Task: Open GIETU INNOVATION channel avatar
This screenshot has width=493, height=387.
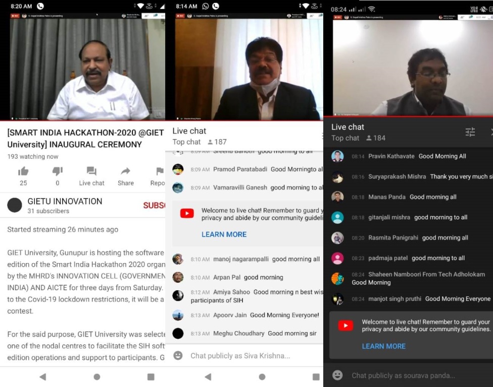Action: point(15,205)
